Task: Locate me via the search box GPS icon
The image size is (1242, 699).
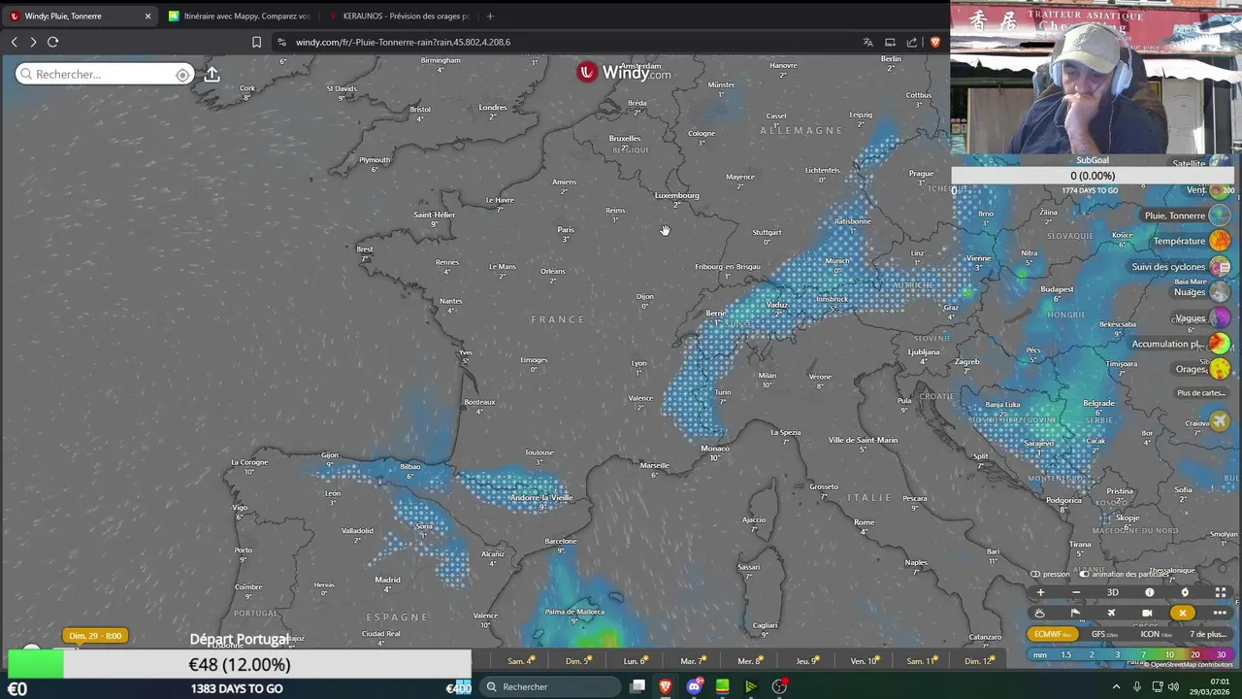Action: [x=182, y=75]
